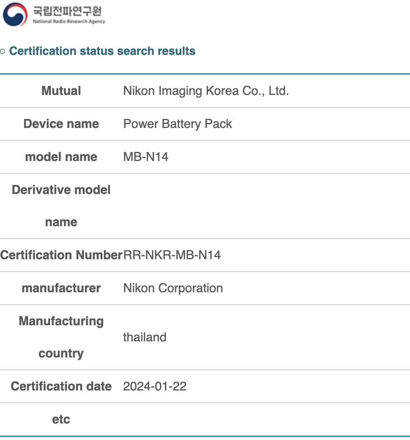Select the 'Certification status search results' heading

pos(102,51)
